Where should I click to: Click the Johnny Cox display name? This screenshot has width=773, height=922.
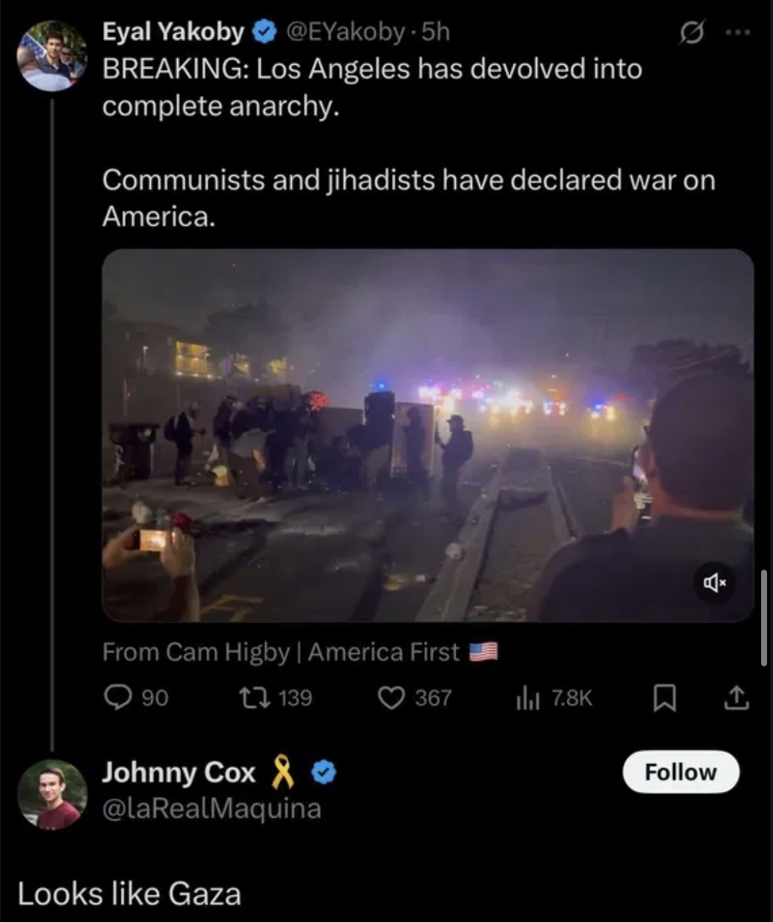179,773
